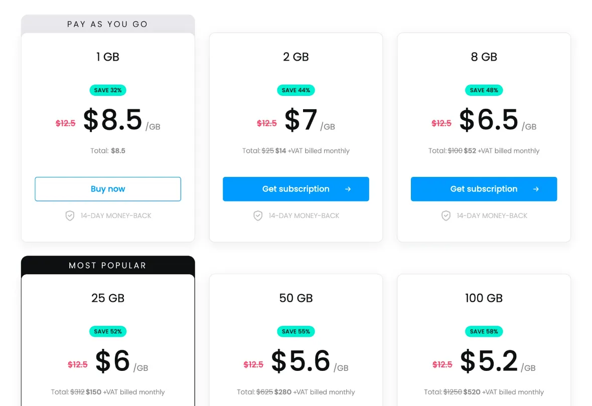
Task: Click the SAVE 52% badge on 25 GB
Action: tap(107, 331)
